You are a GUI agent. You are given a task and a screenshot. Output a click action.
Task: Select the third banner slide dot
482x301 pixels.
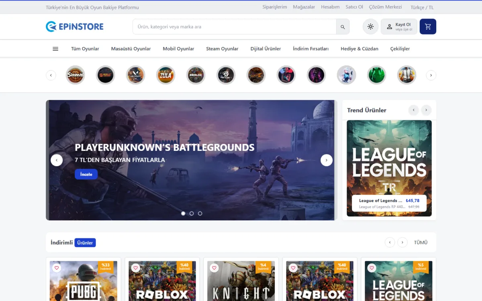point(200,214)
